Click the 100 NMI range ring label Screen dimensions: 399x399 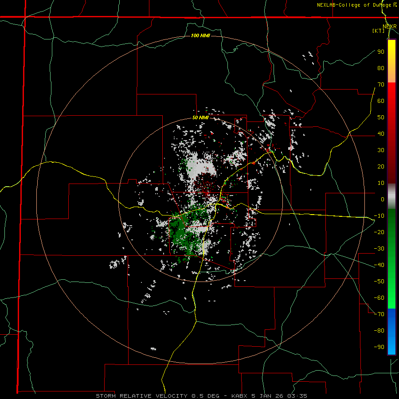click(x=200, y=35)
